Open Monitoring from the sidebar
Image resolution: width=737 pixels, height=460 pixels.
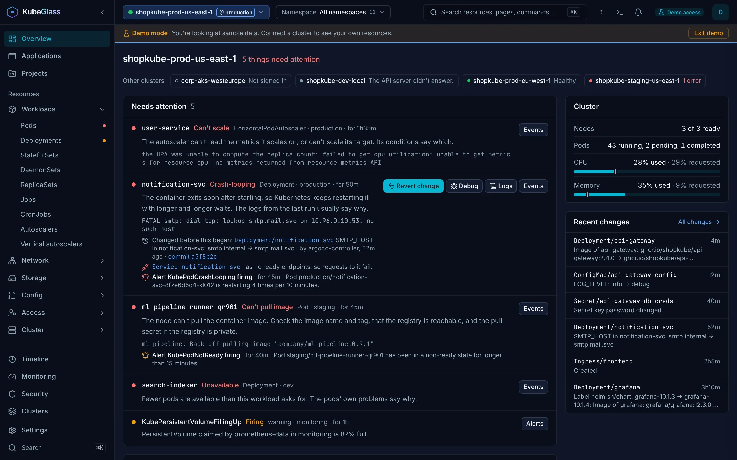point(57,376)
